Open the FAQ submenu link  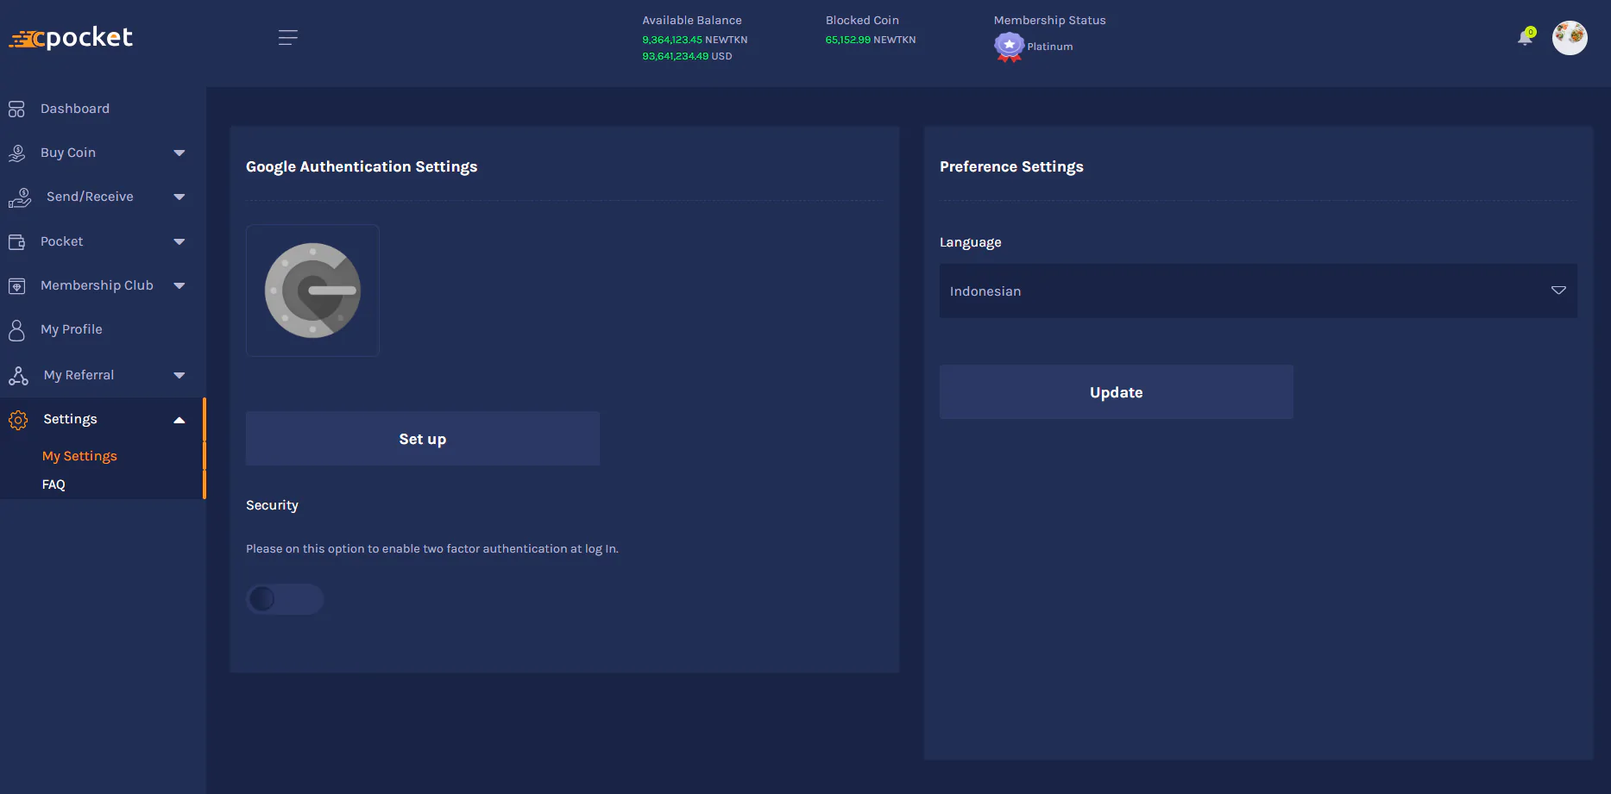tap(53, 485)
